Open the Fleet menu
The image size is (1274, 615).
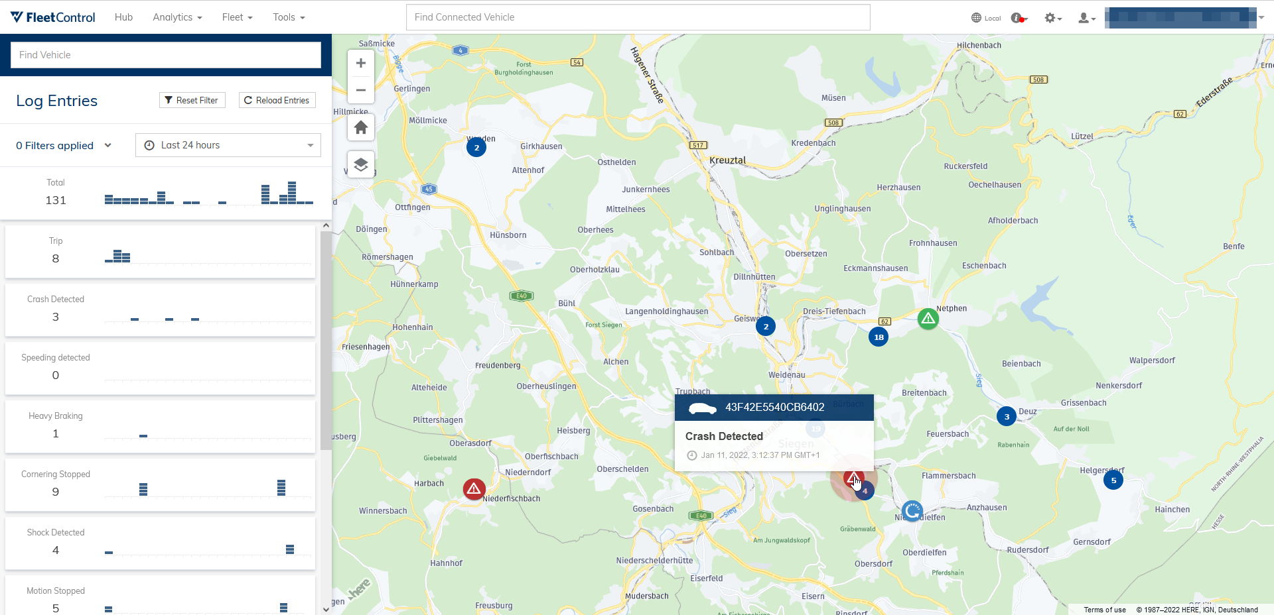point(237,17)
